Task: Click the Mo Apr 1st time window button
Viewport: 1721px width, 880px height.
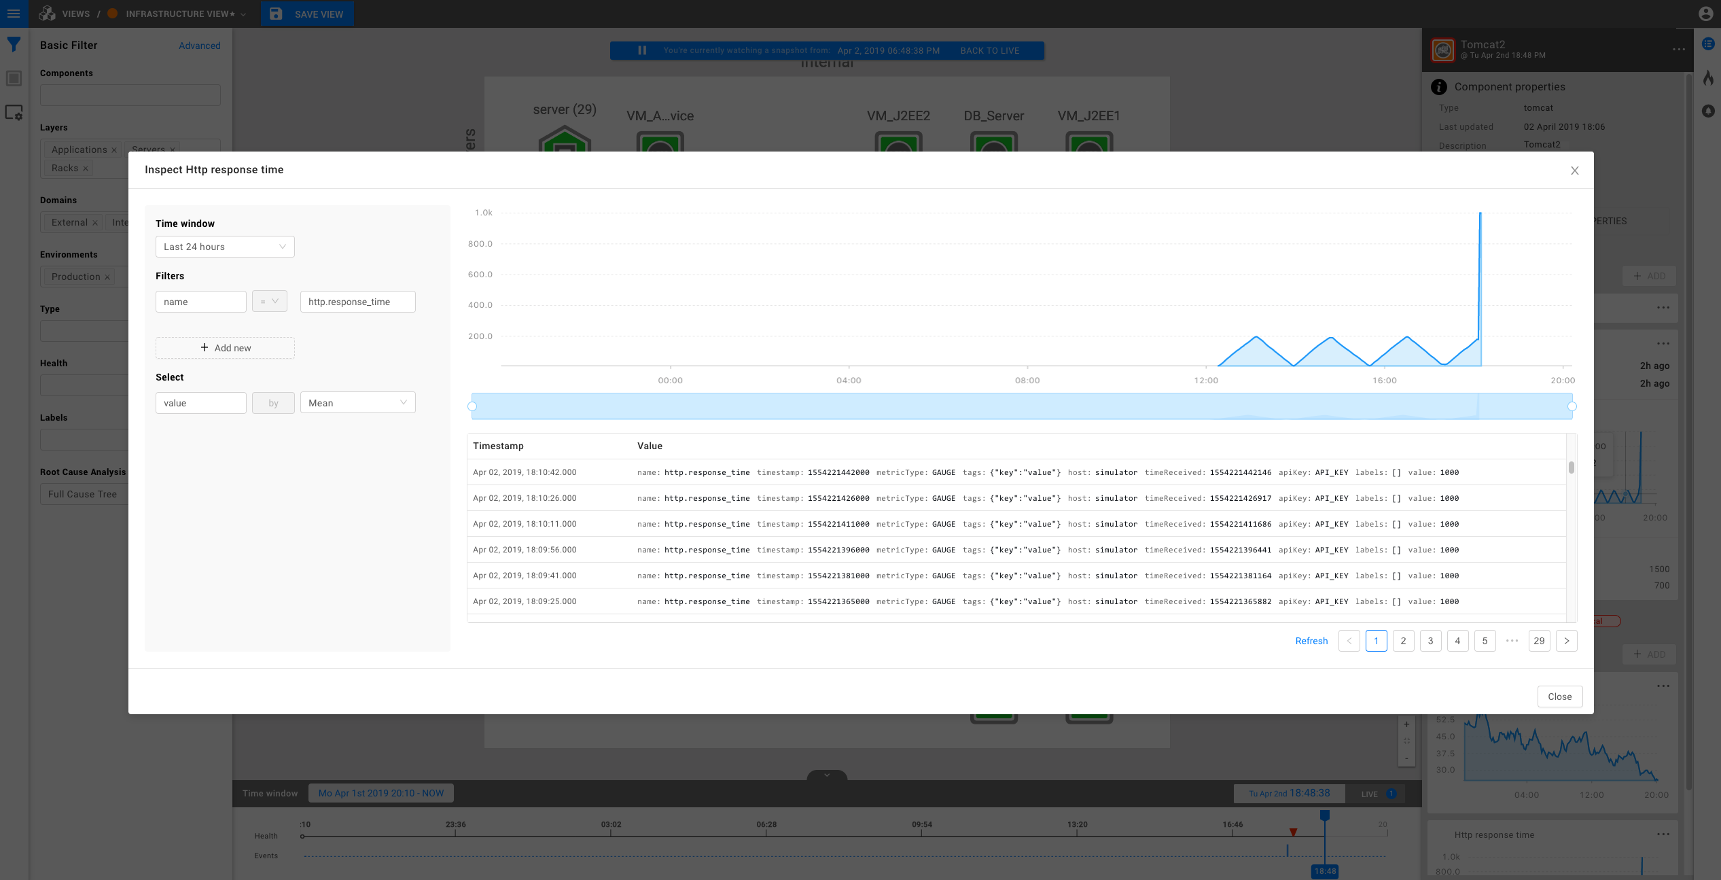Action: pos(381,793)
